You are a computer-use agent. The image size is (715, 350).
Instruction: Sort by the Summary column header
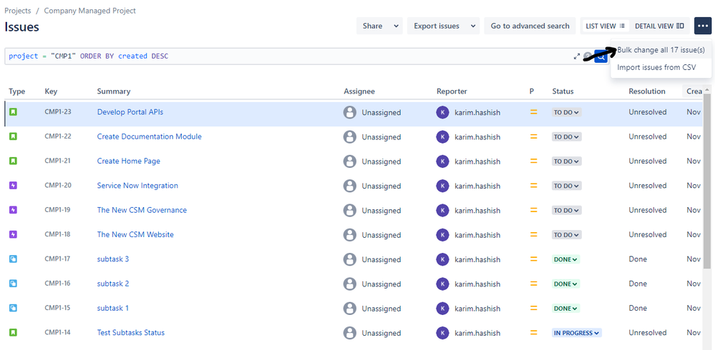tap(114, 91)
